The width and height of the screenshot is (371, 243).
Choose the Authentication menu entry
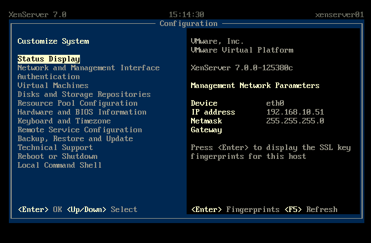(x=48, y=77)
